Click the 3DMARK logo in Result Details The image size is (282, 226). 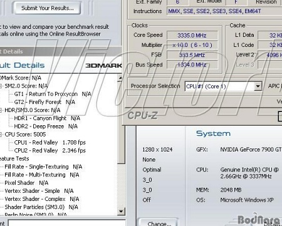103,66
